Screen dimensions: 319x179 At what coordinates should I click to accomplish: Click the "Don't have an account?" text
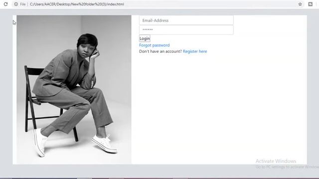pyautogui.click(x=160, y=51)
